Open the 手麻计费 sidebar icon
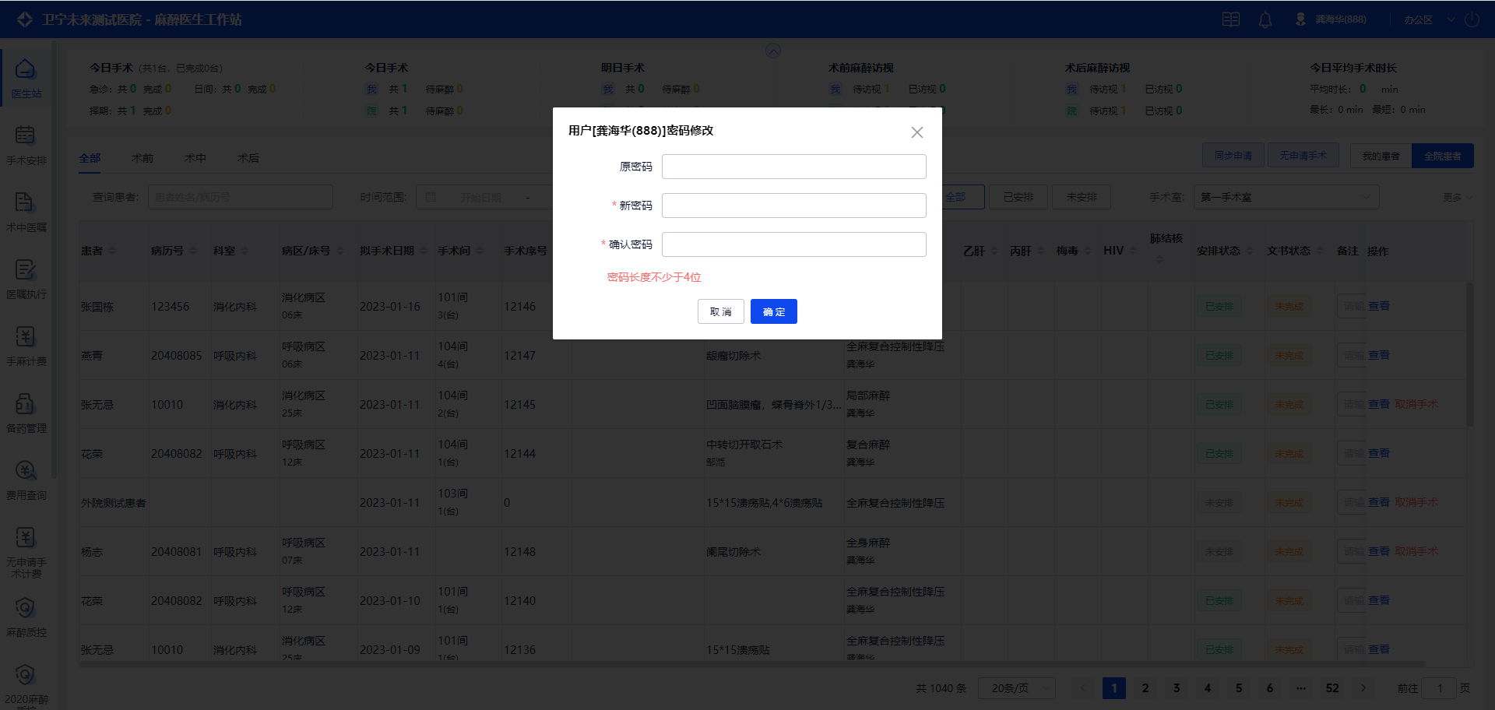1495x710 pixels. [26, 337]
